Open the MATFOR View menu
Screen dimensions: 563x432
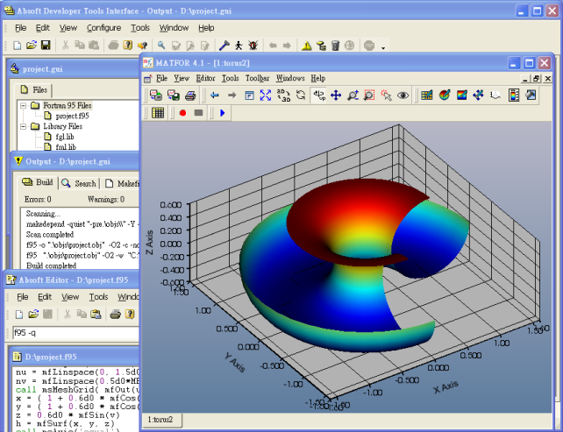tap(182, 78)
